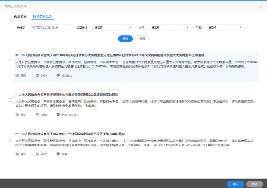267x188 pixels.
Task: Click the calendar icon beside 2019
Action: pyautogui.click(x=38, y=75)
